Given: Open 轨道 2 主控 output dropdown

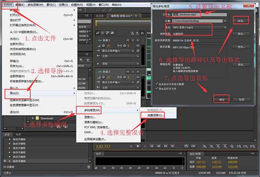Looking at the screenshot, I should point(120,87).
